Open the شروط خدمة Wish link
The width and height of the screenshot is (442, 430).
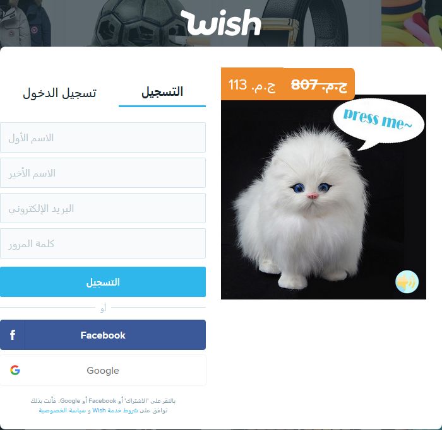tap(115, 410)
